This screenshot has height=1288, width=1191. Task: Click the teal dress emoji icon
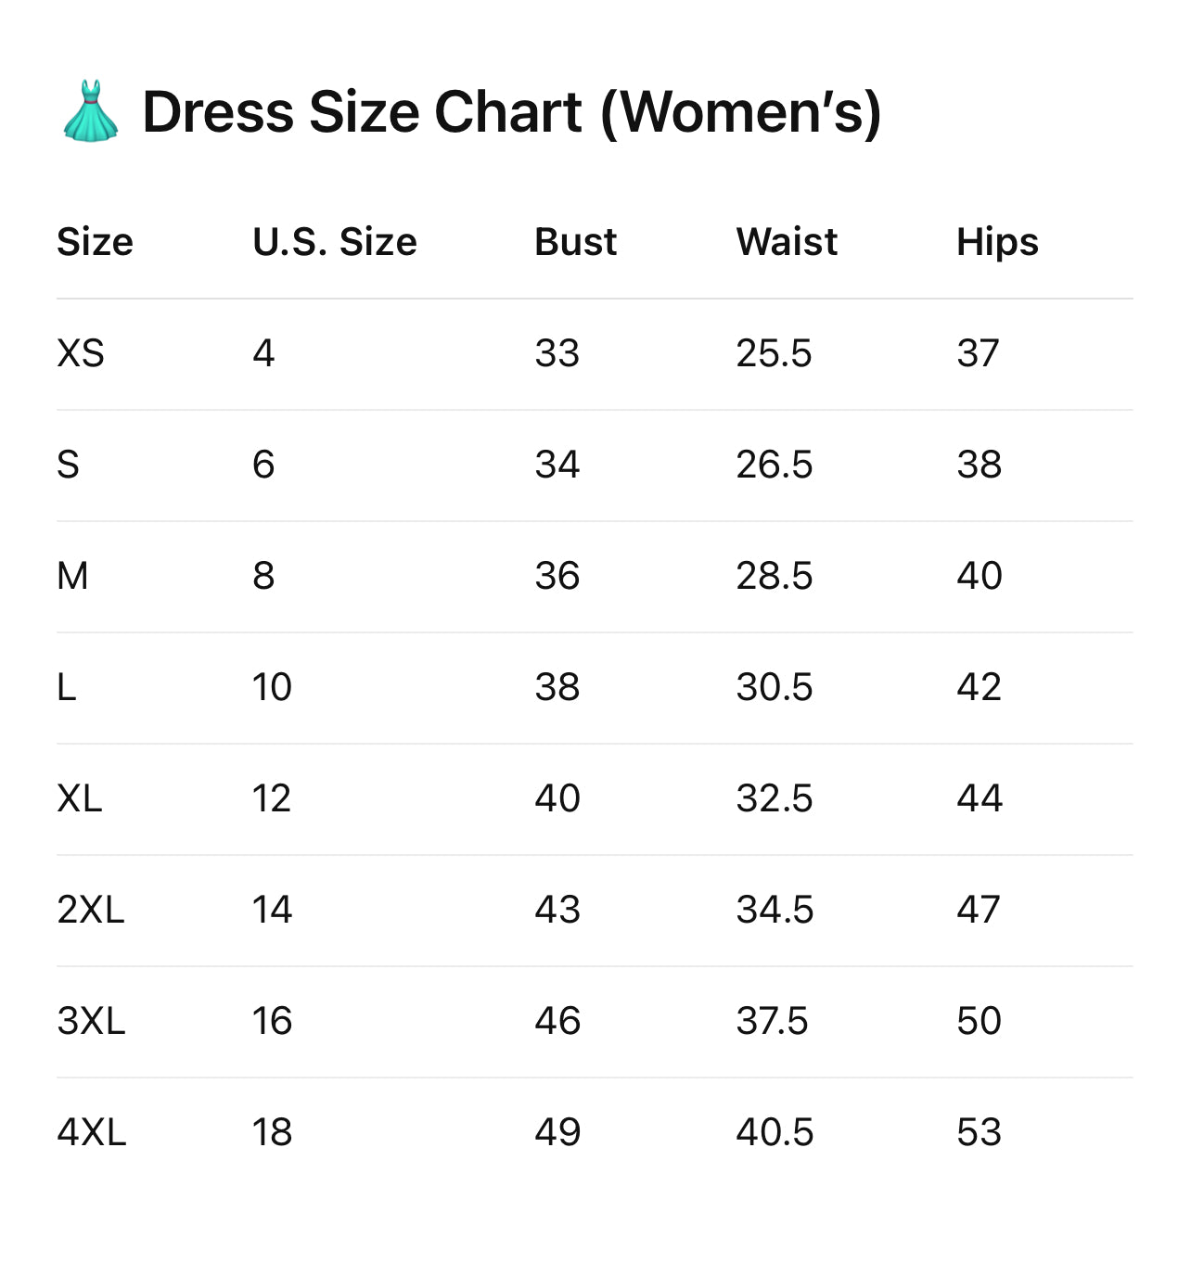click(91, 111)
